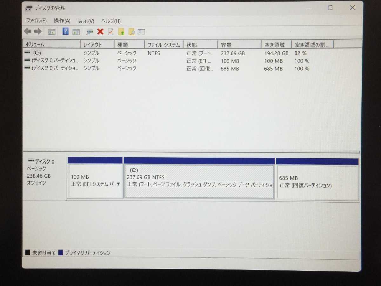Sort by レイアウト column header
This screenshot has width=381, height=286.
(x=97, y=44)
